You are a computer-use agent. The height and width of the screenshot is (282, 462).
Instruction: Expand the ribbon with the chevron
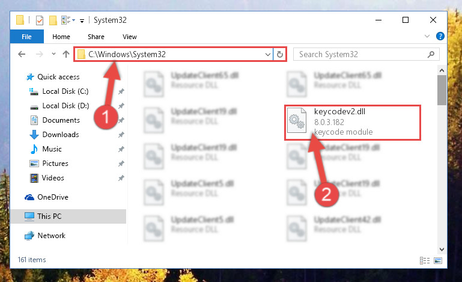point(427,36)
